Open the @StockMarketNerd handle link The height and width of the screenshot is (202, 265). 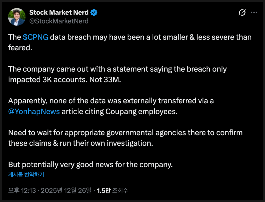[x=59, y=21]
